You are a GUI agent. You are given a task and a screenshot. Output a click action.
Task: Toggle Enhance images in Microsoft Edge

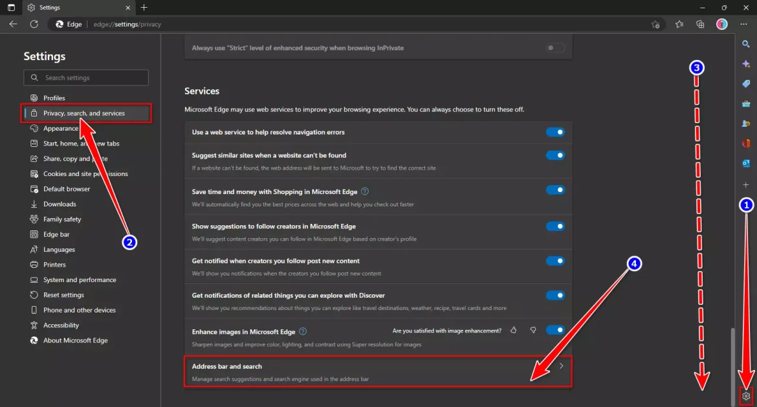(x=555, y=330)
